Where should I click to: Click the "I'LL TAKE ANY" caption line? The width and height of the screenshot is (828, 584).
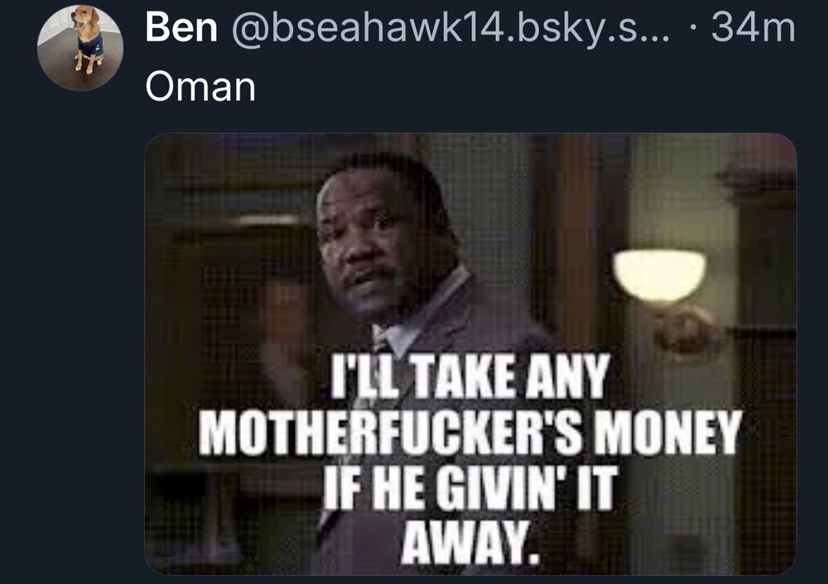470,376
